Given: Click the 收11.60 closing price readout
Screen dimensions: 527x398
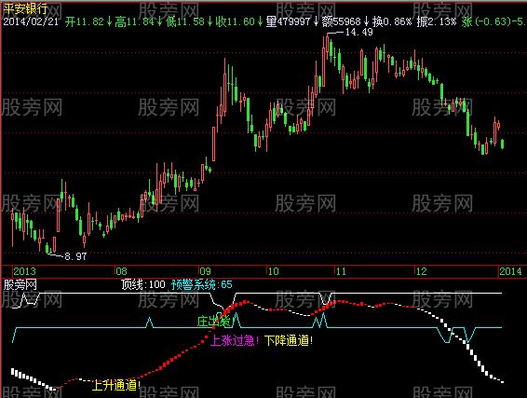Looking at the screenshot, I should [236, 21].
